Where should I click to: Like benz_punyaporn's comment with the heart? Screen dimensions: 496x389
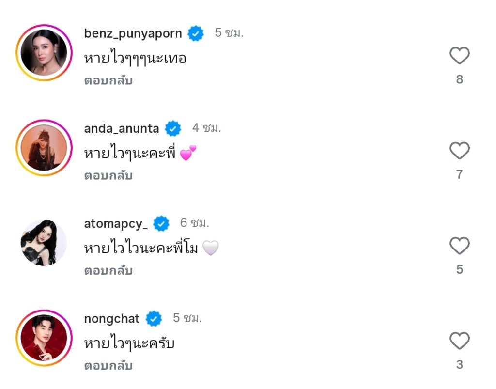[x=459, y=56]
